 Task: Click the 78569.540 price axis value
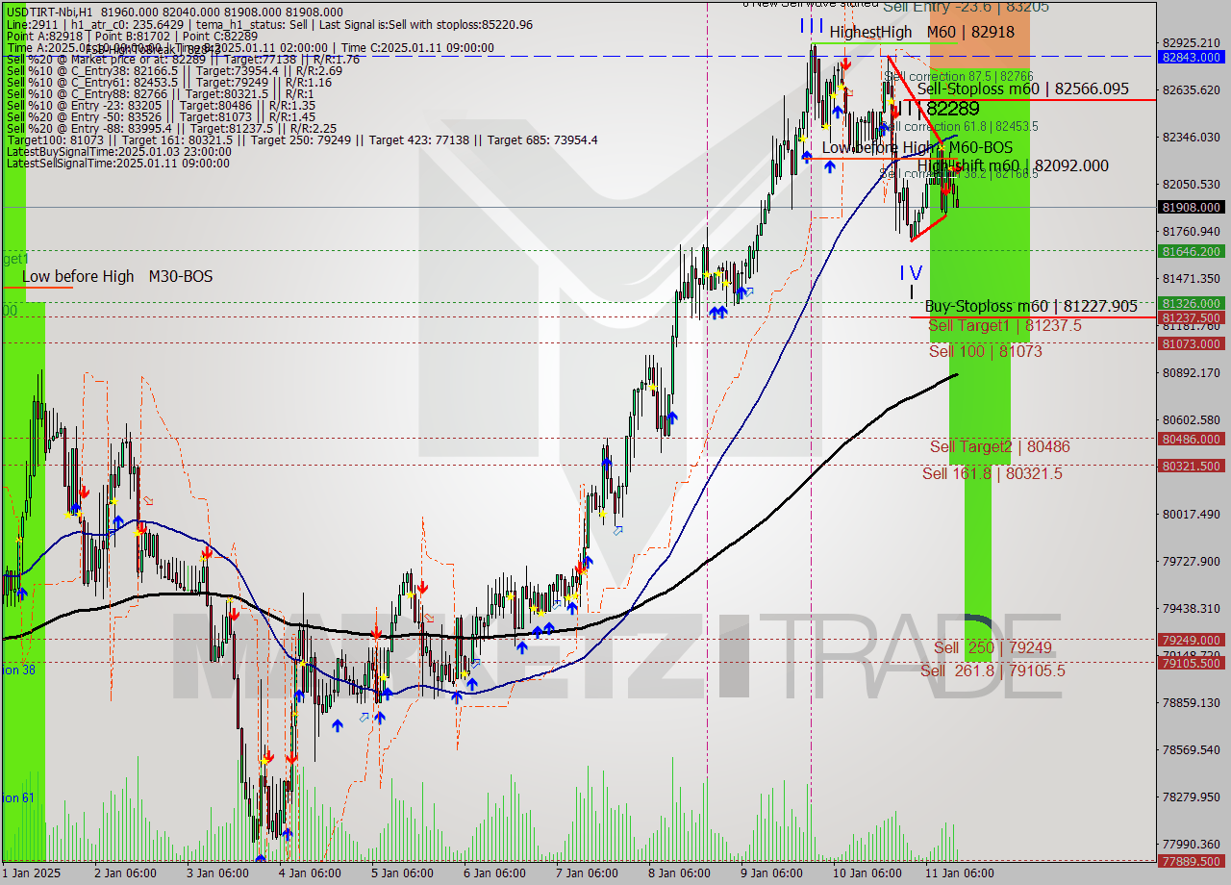(1193, 749)
